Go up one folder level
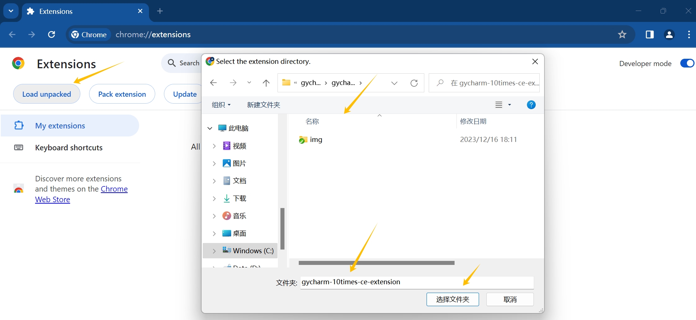 [266, 83]
